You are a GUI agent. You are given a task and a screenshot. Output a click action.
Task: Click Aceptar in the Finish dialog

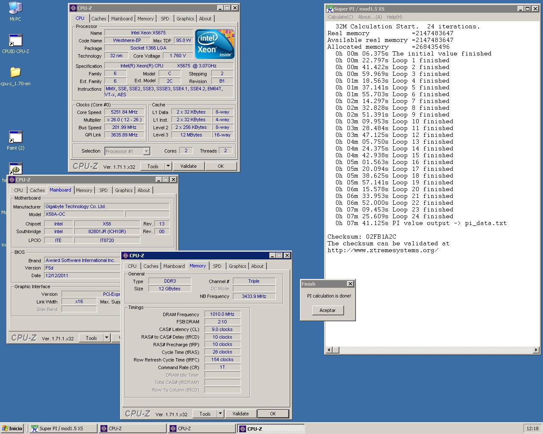click(x=327, y=310)
